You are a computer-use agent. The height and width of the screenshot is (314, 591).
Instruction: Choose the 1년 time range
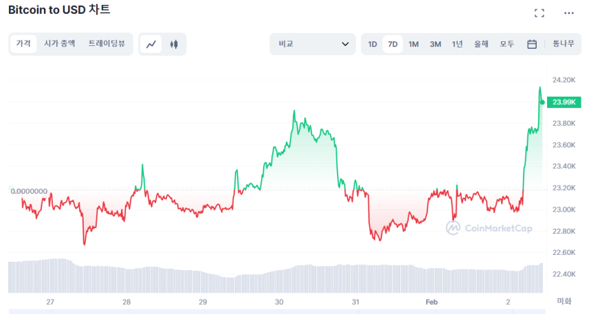click(458, 45)
